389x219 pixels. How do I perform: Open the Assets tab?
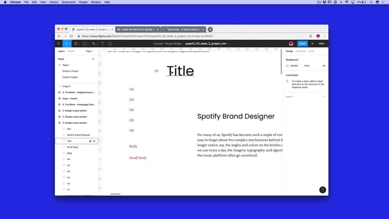pos(71,51)
